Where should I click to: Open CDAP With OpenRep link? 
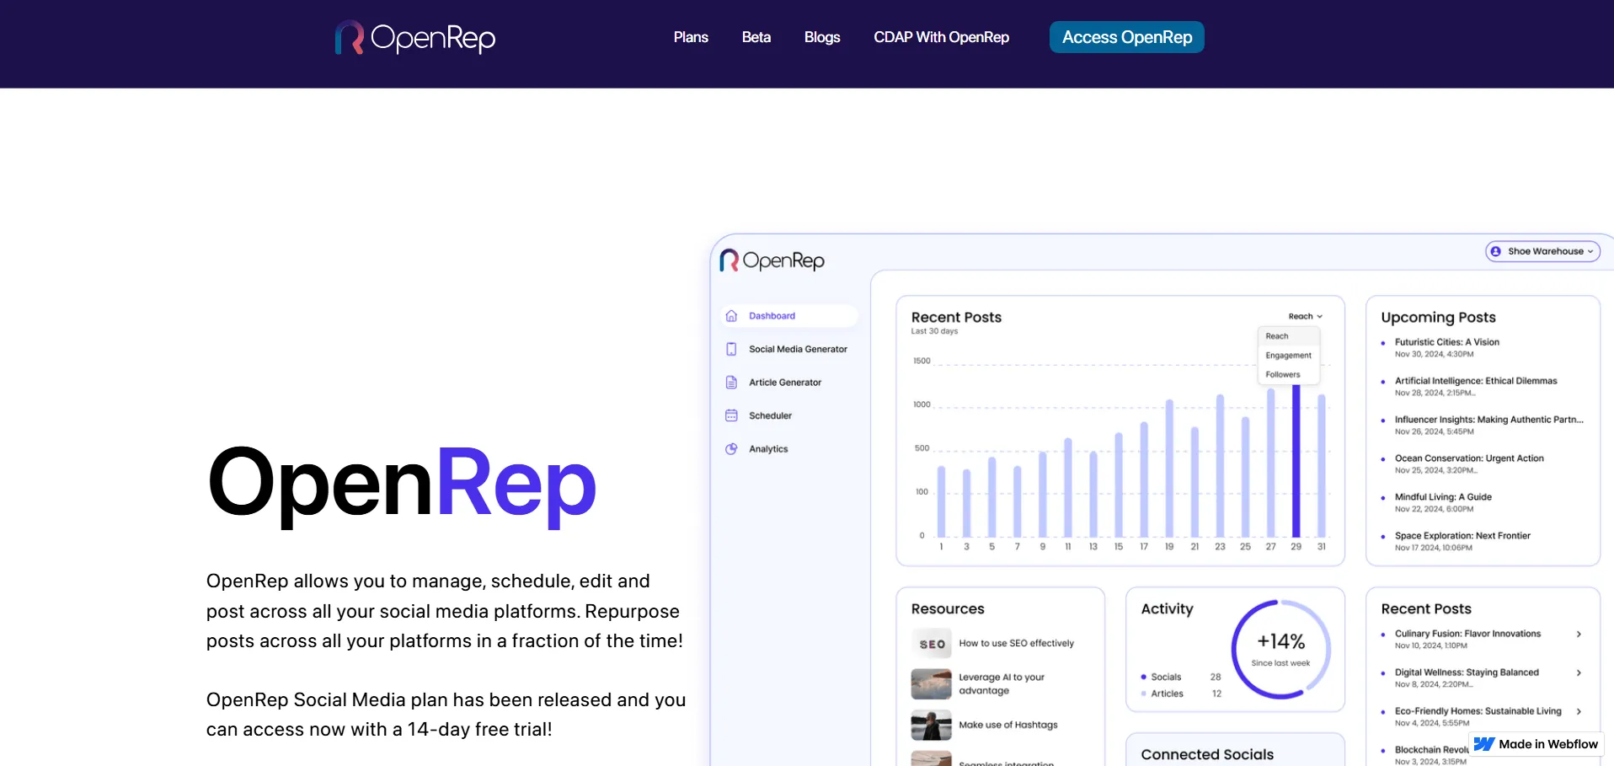point(941,37)
